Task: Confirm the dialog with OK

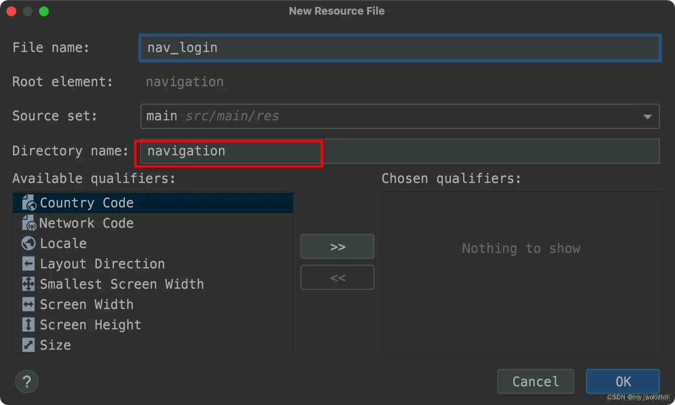Action: tap(623, 381)
